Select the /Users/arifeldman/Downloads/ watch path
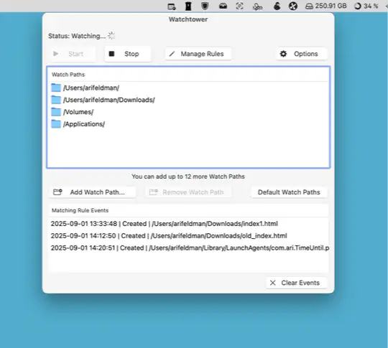 pyautogui.click(x=188, y=100)
